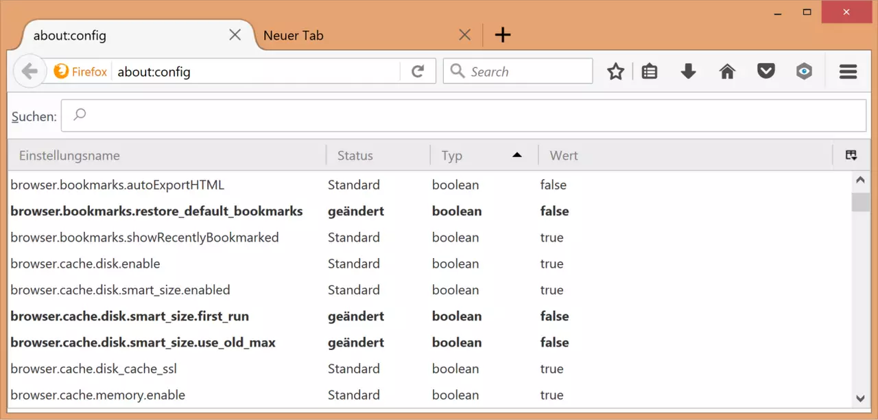The width and height of the screenshot is (878, 420).
Task: Reload the page with the refresh icon
Action: point(417,71)
